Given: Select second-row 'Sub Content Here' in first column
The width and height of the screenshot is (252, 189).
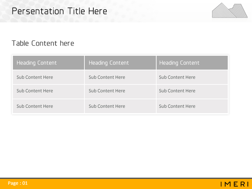Looking at the screenshot, I should (x=35, y=91).
